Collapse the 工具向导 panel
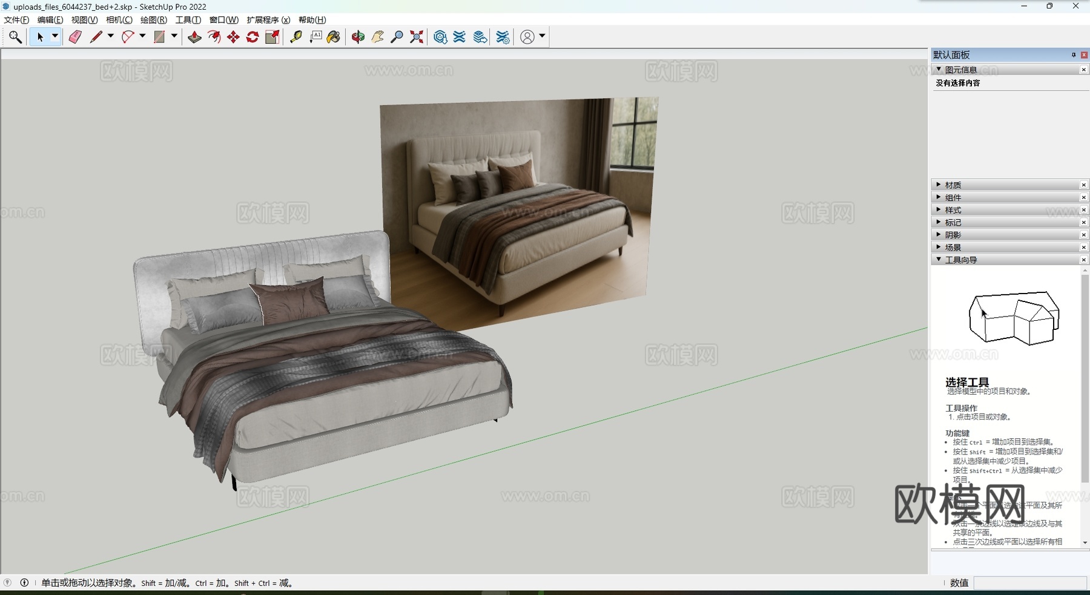Image resolution: width=1090 pixels, height=595 pixels. click(939, 260)
